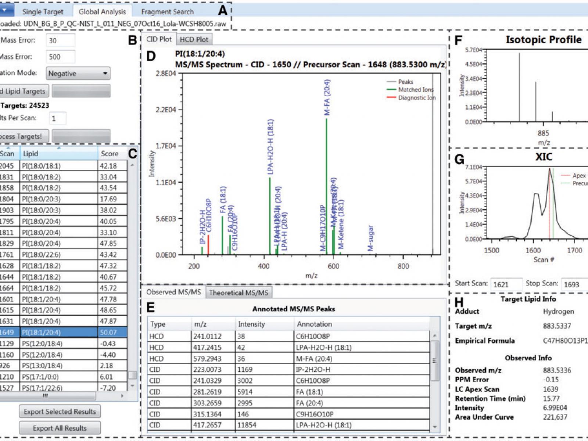Image resolution: width=588 pixels, height=441 pixels.
Task: Click the Stop Scan field 1693
Action: [575, 284]
